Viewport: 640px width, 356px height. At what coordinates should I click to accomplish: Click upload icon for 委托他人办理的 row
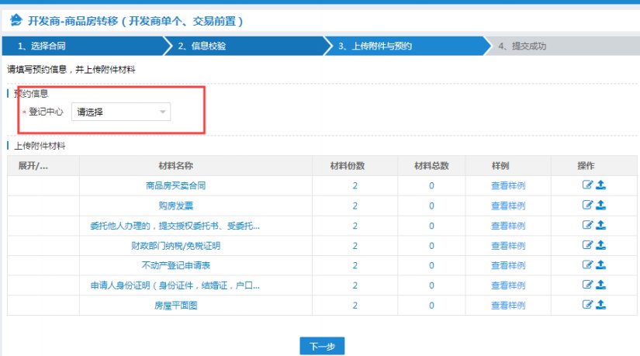click(600, 225)
